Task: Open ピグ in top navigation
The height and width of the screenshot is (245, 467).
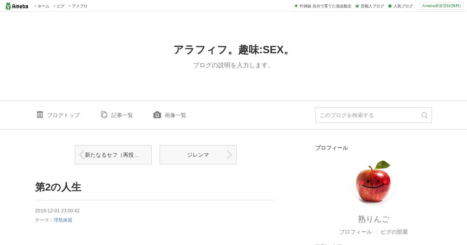Action: [x=60, y=6]
